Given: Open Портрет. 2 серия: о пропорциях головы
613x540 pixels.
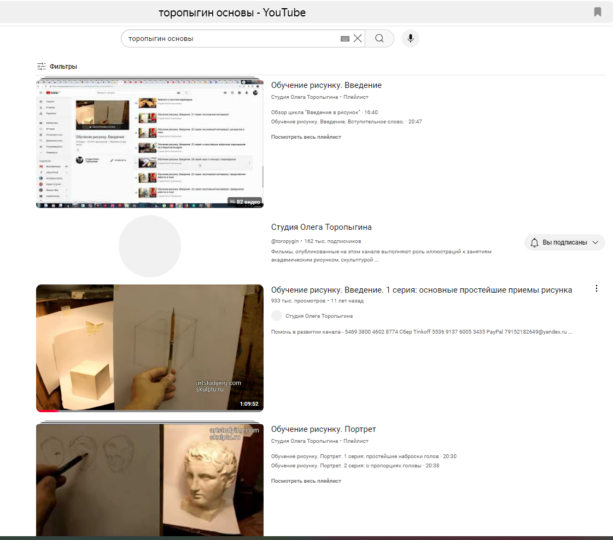Looking at the screenshot, I should coord(355,465).
